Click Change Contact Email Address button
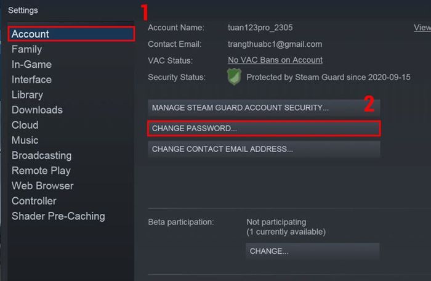The height and width of the screenshot is (281, 431). point(264,149)
